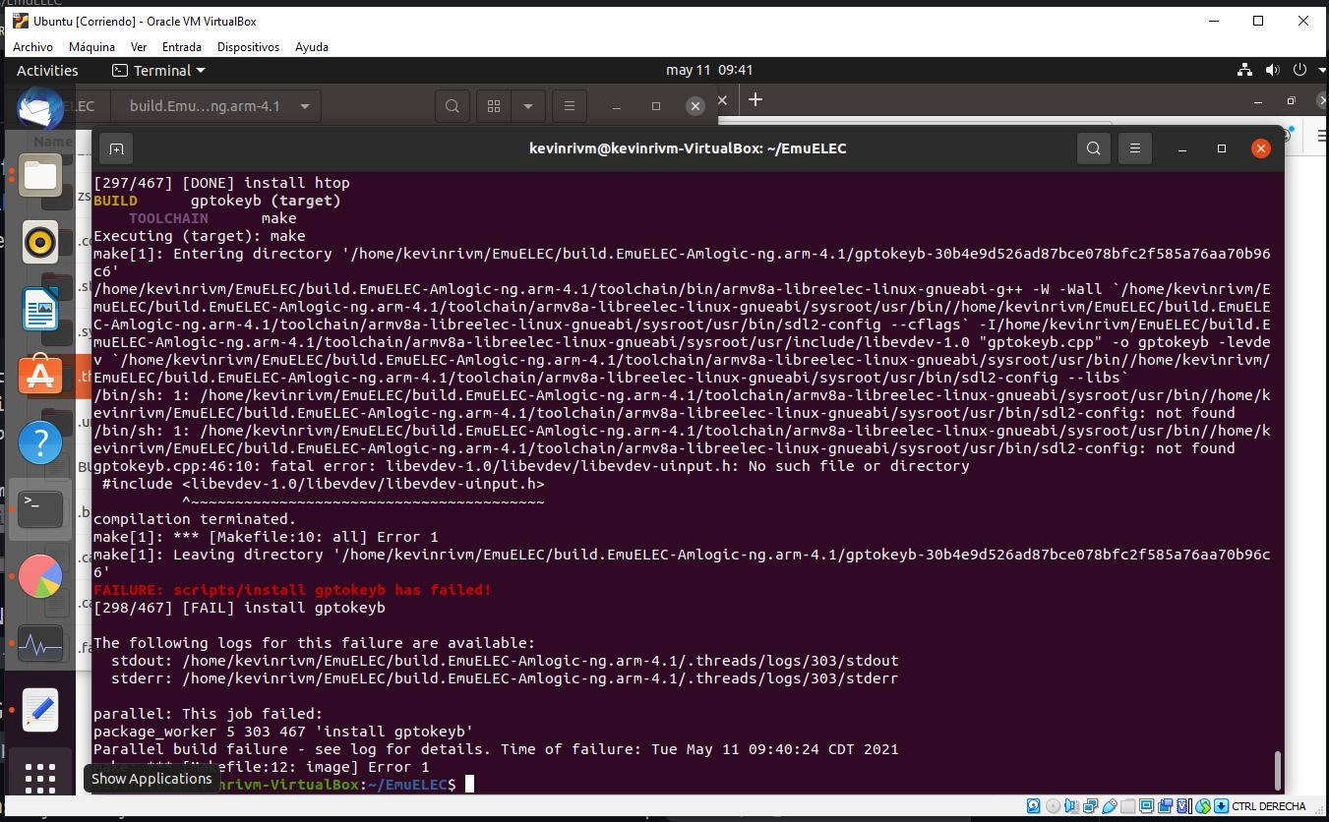Open the clock showing may 11 09:41

709,70
